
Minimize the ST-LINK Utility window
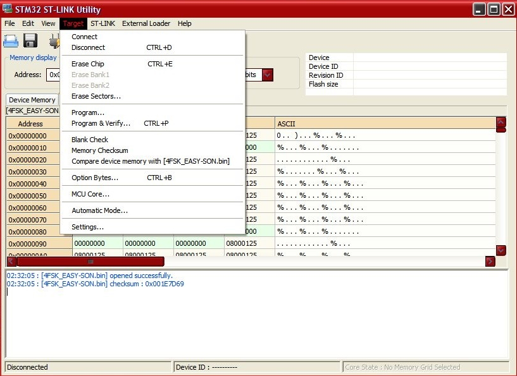479,9
